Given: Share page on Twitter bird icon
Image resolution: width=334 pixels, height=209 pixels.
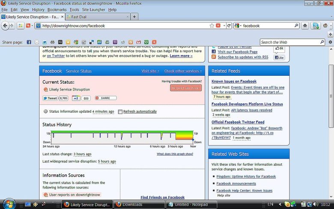Looking at the screenshot, I should 45,42.
